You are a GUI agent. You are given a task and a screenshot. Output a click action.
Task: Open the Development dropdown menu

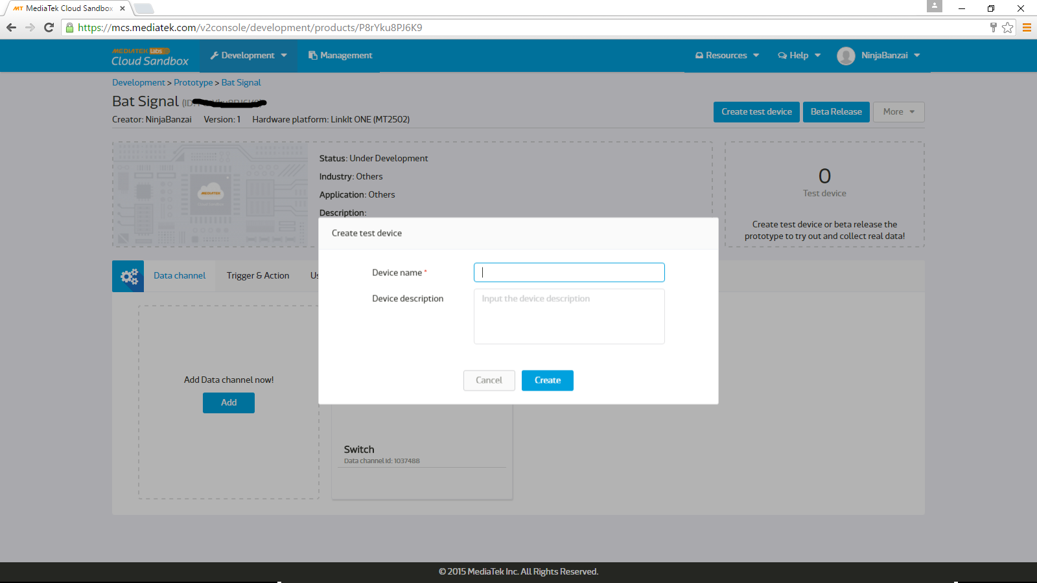click(248, 56)
